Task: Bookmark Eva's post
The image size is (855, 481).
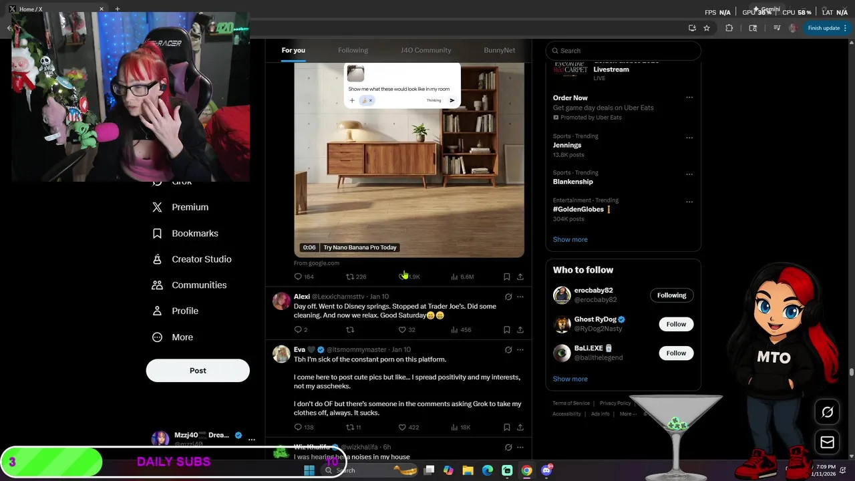Action: click(x=507, y=428)
